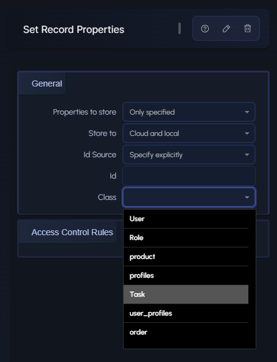
Task: Click the Id input field
Action: point(189,176)
